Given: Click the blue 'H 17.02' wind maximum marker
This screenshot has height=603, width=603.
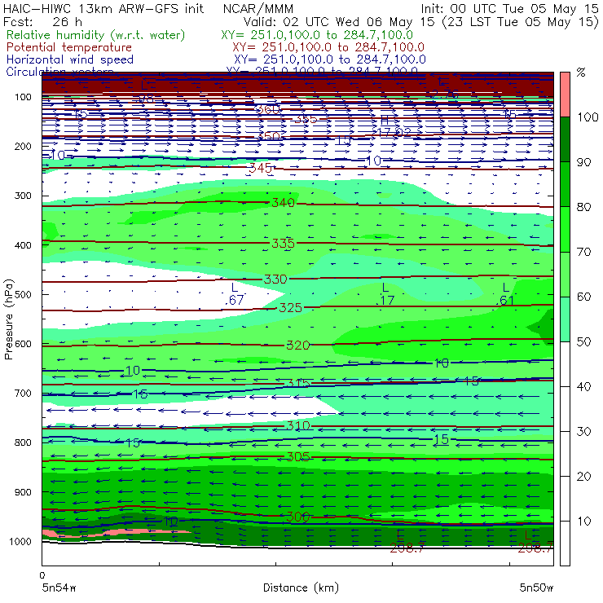Looking at the screenshot, I should coord(393,126).
